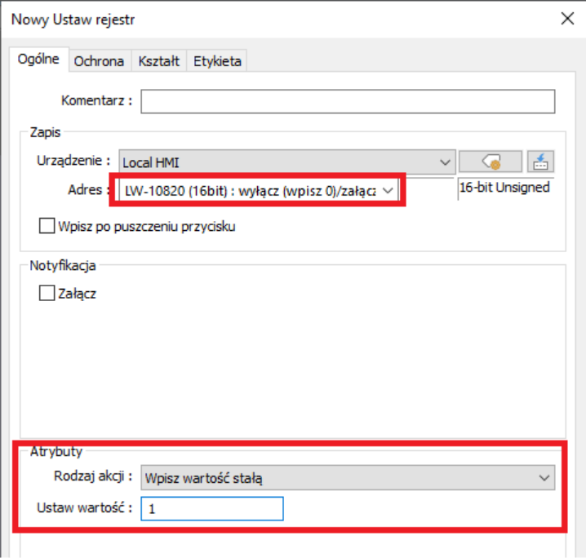
Task: Open the Rodzaj akcji dropdown
Action: pyautogui.click(x=348, y=477)
